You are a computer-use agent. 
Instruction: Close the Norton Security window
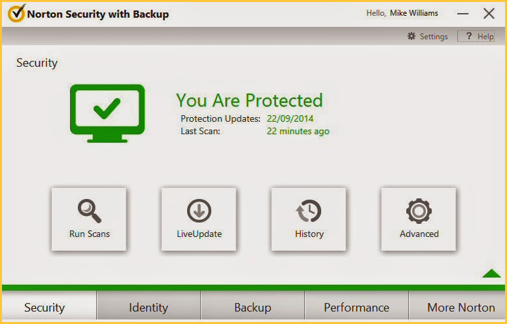[489, 14]
